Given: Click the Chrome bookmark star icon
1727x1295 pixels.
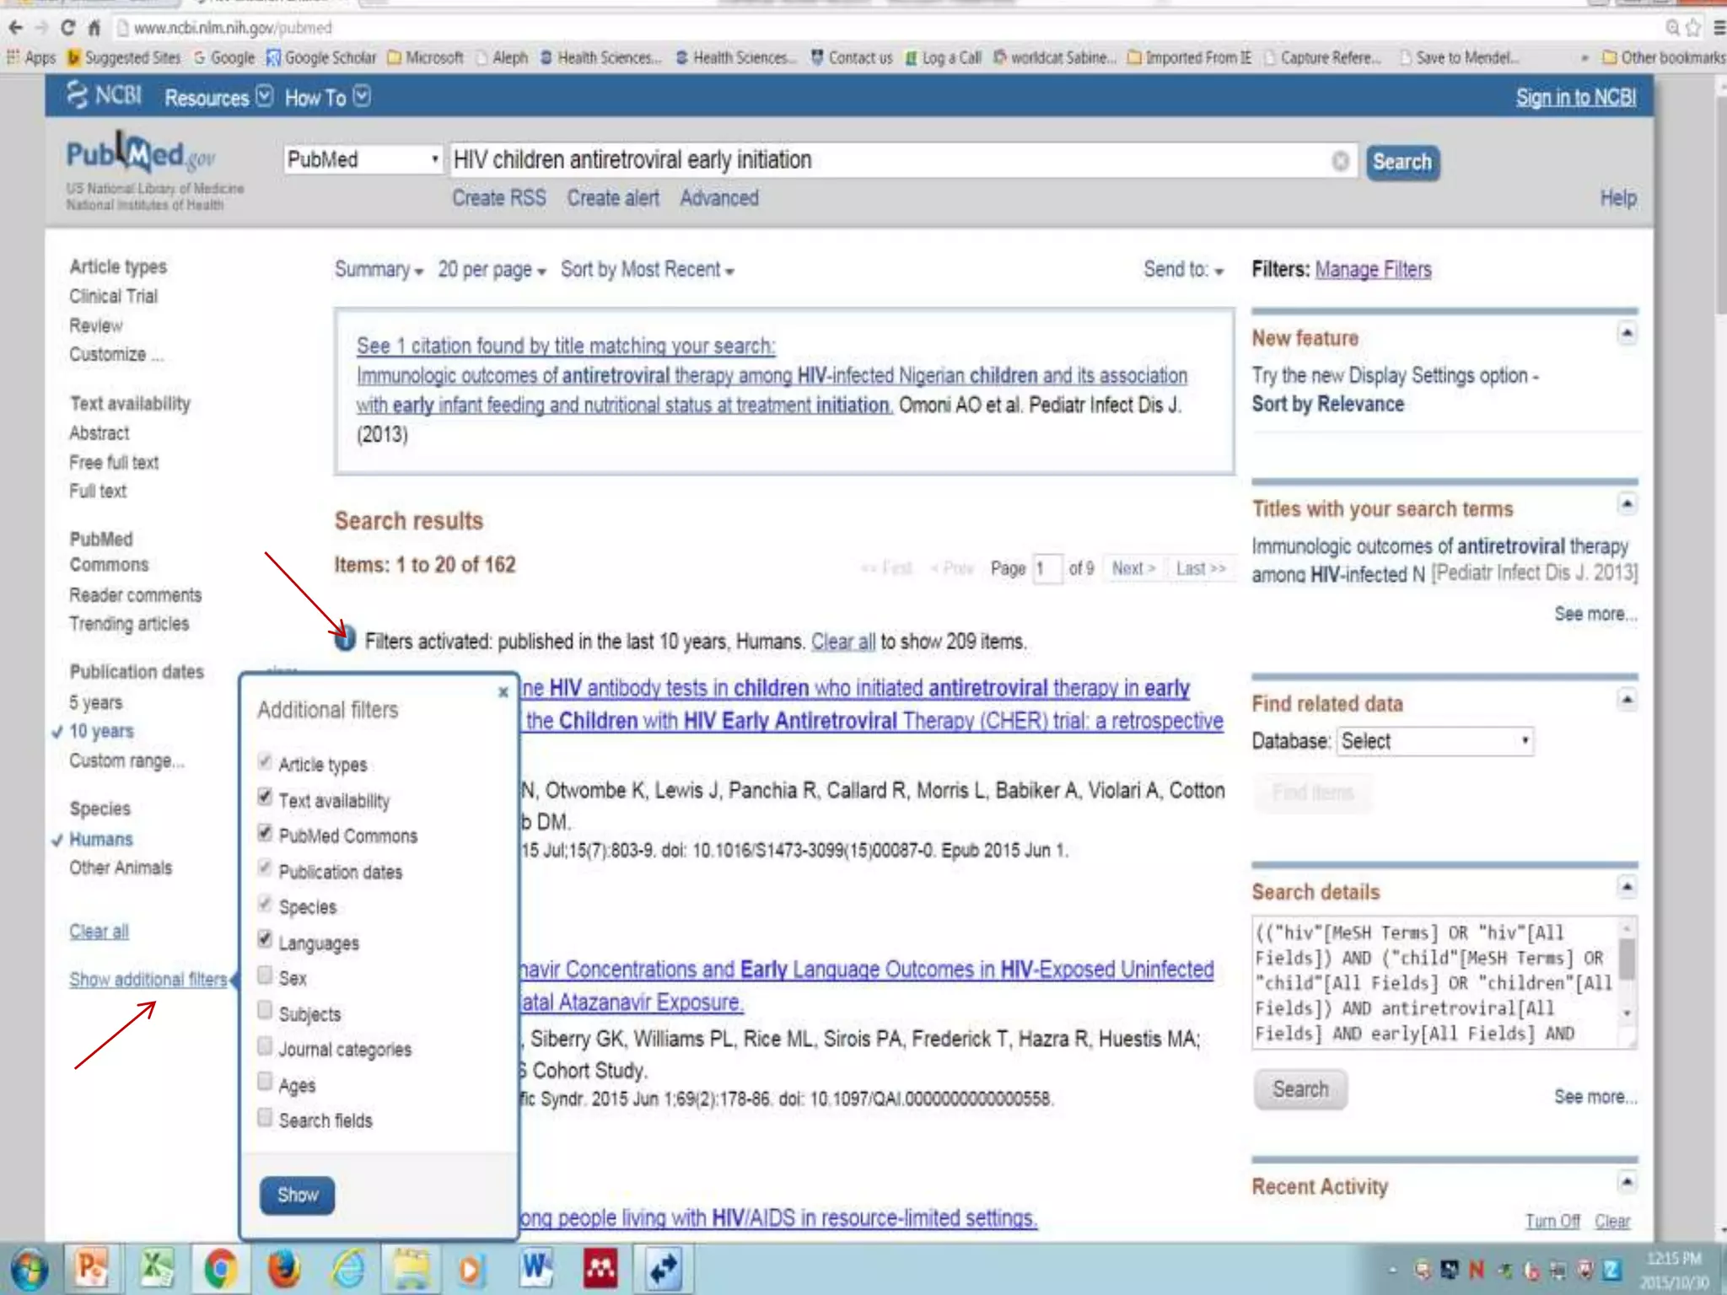Looking at the screenshot, I should tap(1693, 28).
